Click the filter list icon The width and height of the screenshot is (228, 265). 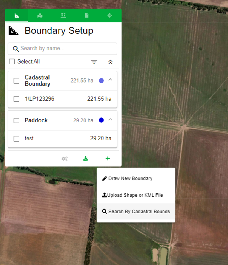94,62
